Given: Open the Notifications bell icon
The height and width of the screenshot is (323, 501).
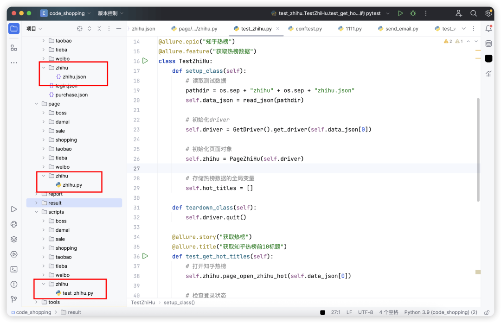Looking at the screenshot, I should pos(488,29).
